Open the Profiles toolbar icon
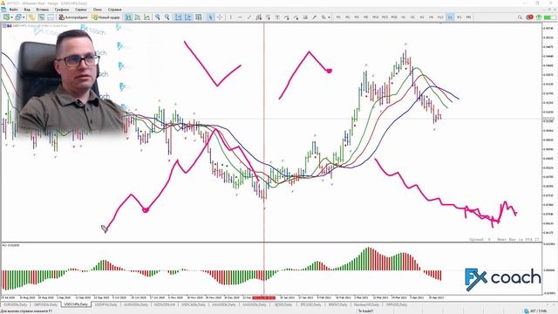This screenshot has width=558, height=314. tap(17, 17)
